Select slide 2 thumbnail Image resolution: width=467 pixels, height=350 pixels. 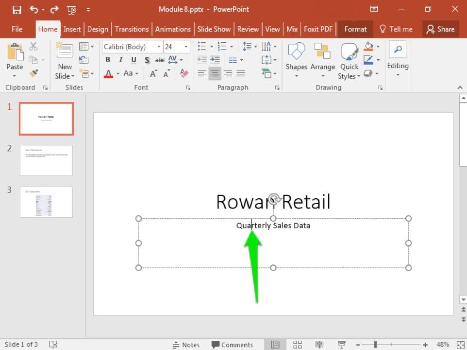46,160
